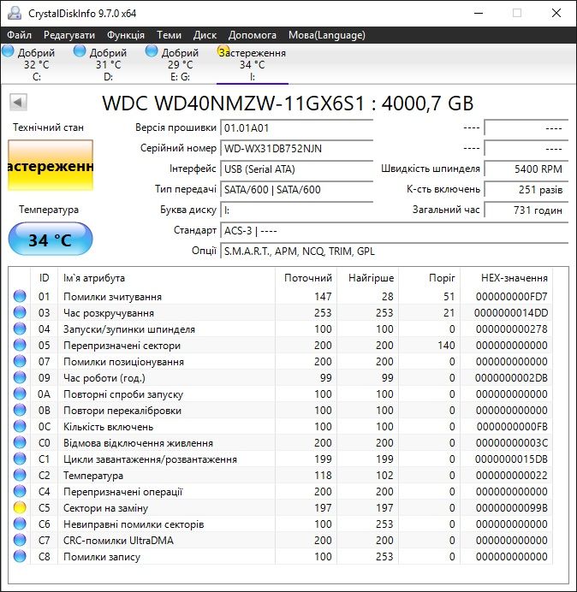
Task: Click the spindle speed field 5400 RPM
Action: click(x=526, y=169)
